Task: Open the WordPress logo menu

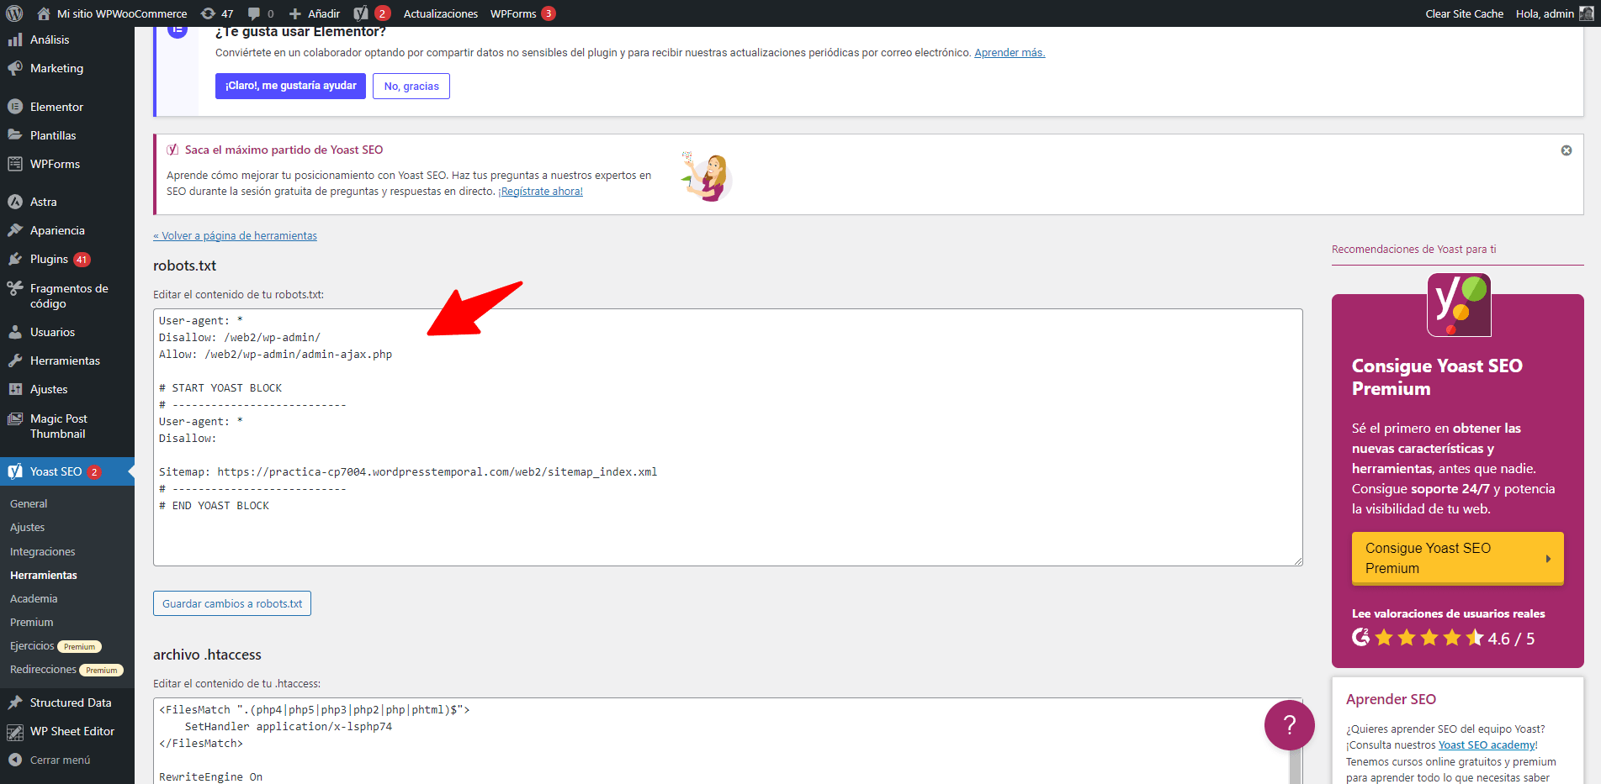Action: tap(14, 13)
